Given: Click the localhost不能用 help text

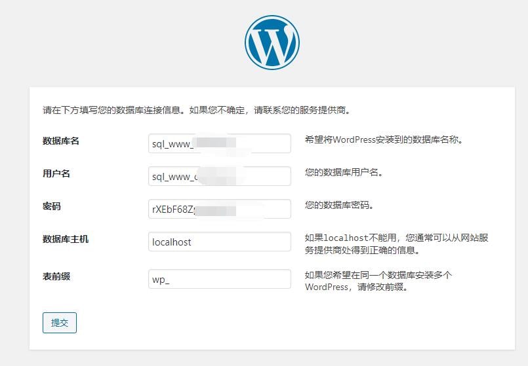Looking at the screenshot, I should (x=396, y=244).
